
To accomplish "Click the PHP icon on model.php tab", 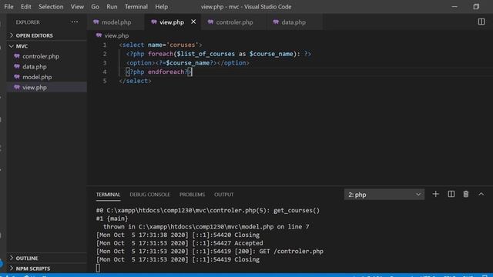I will pyautogui.click(x=96, y=22).
